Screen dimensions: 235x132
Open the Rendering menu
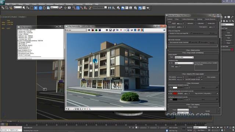tap(69, 4)
